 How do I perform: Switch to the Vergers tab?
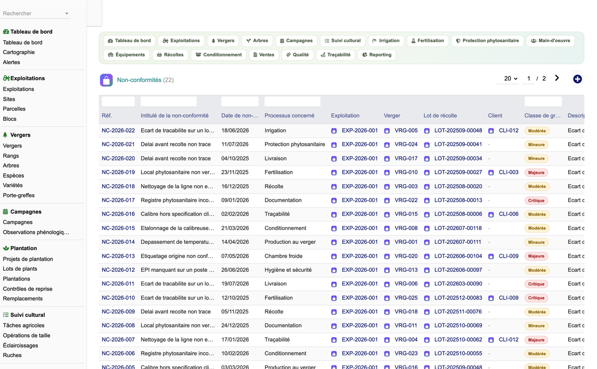click(x=223, y=41)
